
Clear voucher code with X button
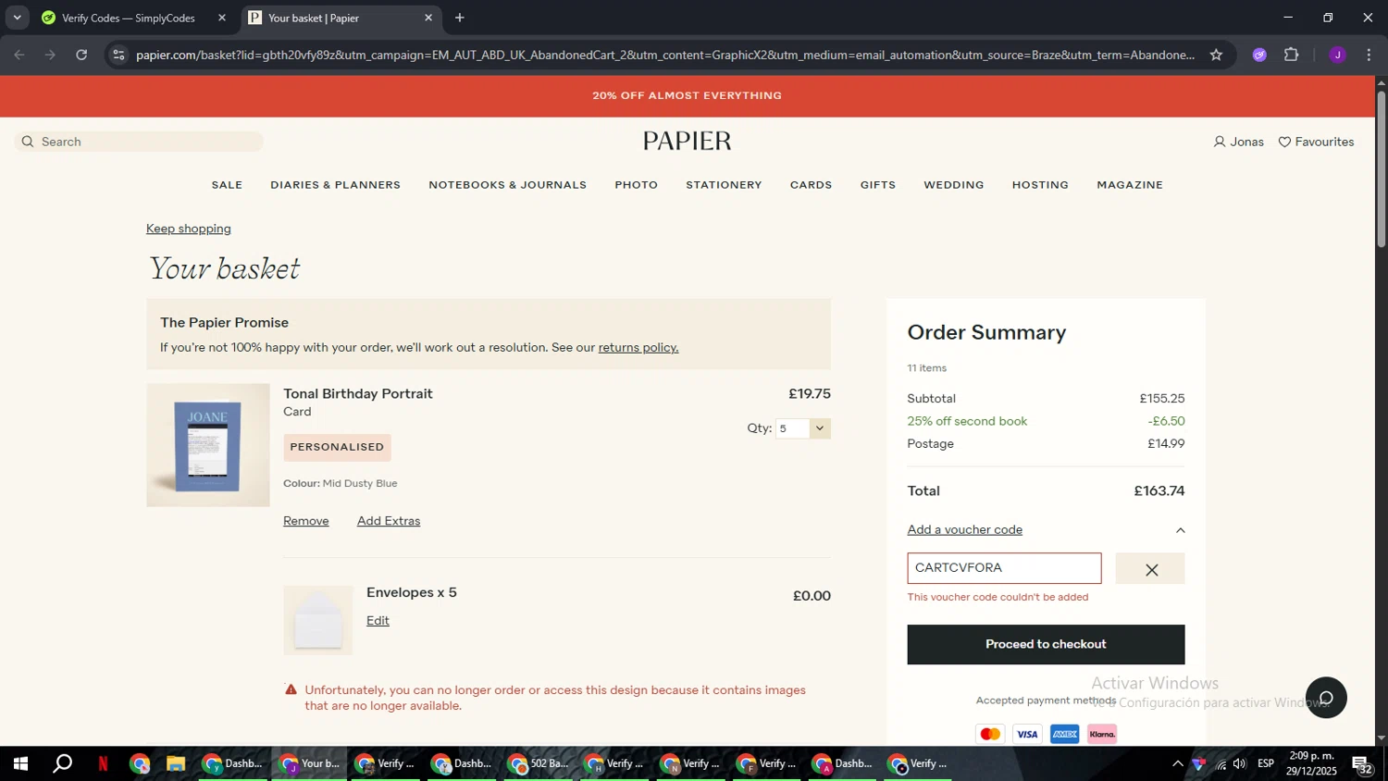[x=1150, y=569]
